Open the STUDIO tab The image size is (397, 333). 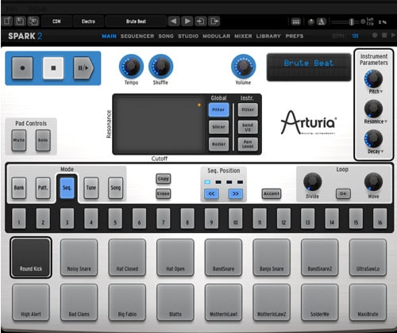click(188, 36)
